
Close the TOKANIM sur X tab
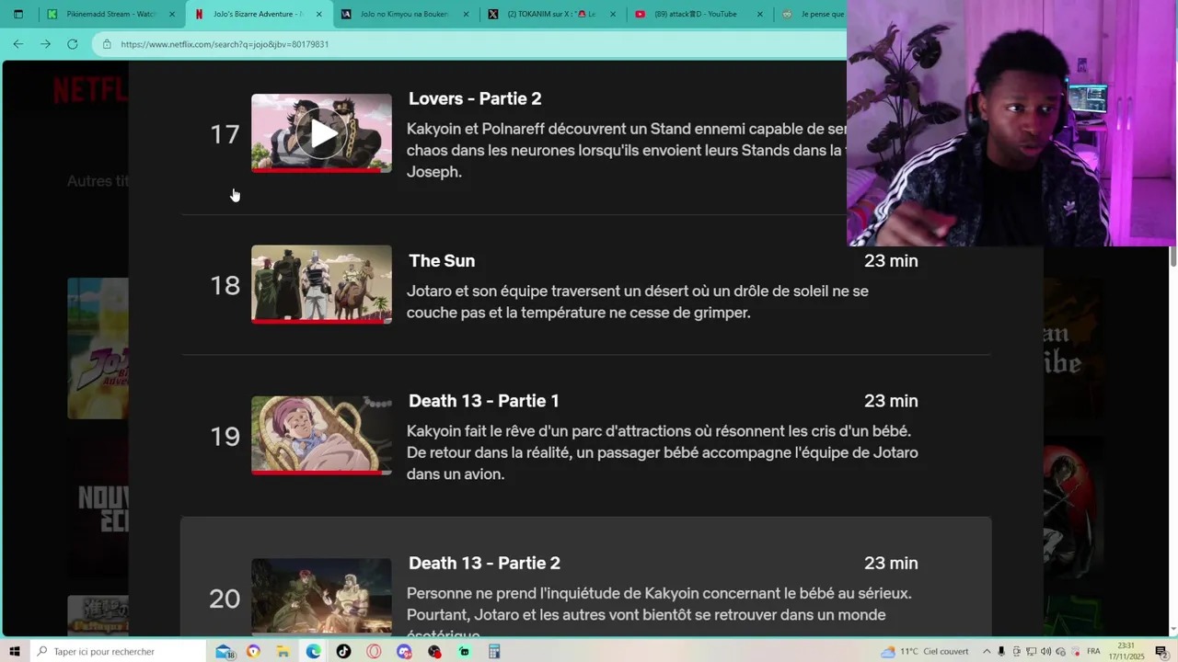(x=613, y=14)
